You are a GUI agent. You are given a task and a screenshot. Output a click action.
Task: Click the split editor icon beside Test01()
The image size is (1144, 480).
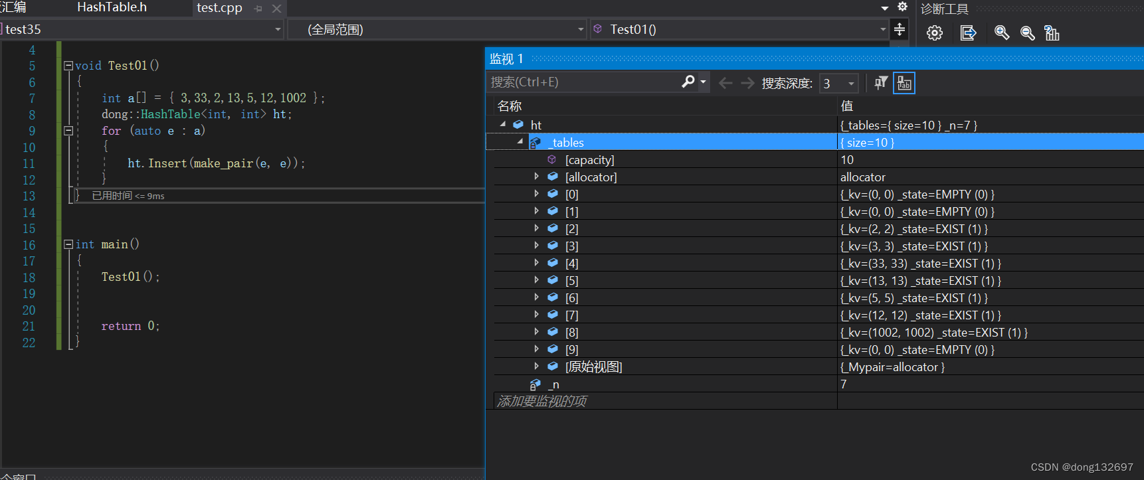click(900, 29)
